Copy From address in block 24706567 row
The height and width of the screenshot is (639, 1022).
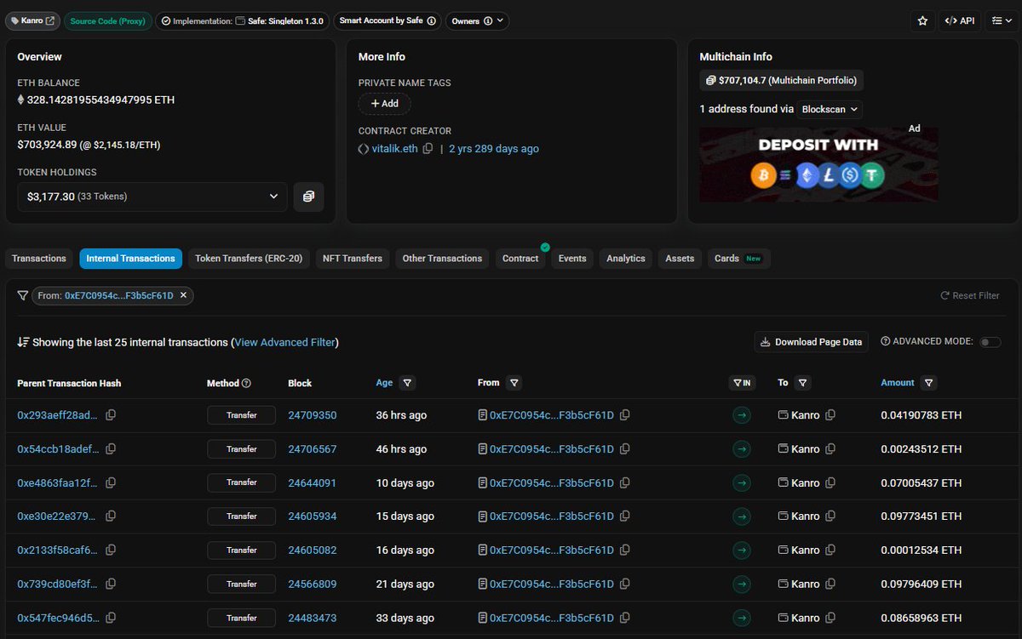coord(625,449)
